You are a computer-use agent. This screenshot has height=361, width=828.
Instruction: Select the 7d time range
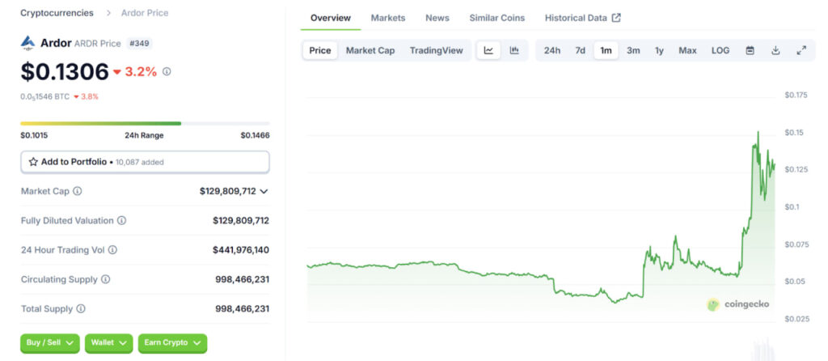[x=580, y=51]
